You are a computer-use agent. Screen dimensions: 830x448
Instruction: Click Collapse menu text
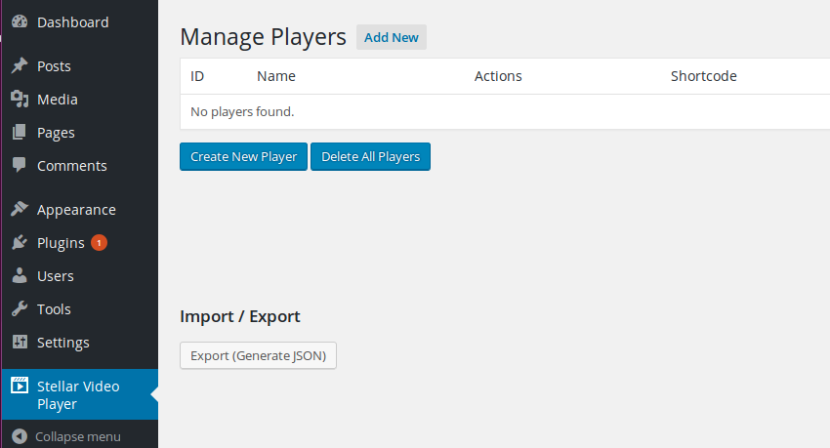pyautogui.click(x=78, y=437)
